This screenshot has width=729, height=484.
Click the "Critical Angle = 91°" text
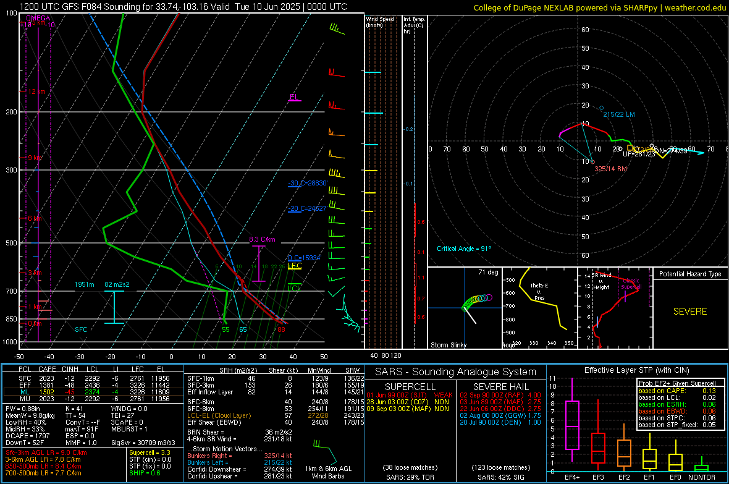click(464, 248)
